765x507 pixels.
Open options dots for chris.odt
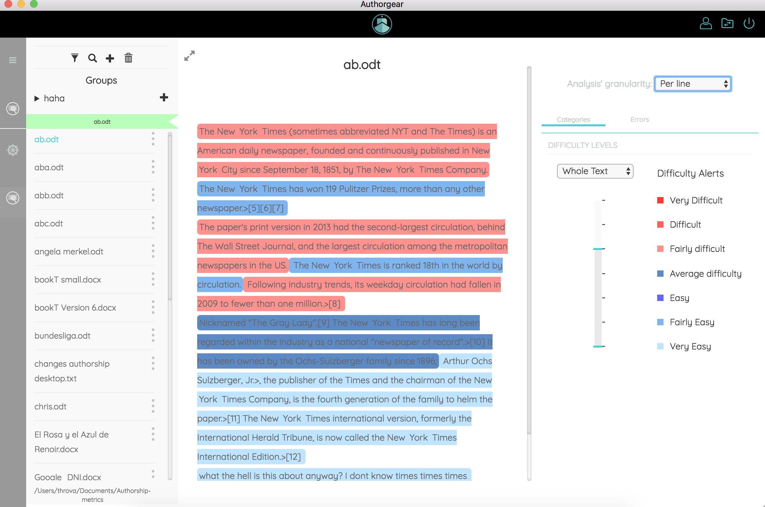click(153, 406)
